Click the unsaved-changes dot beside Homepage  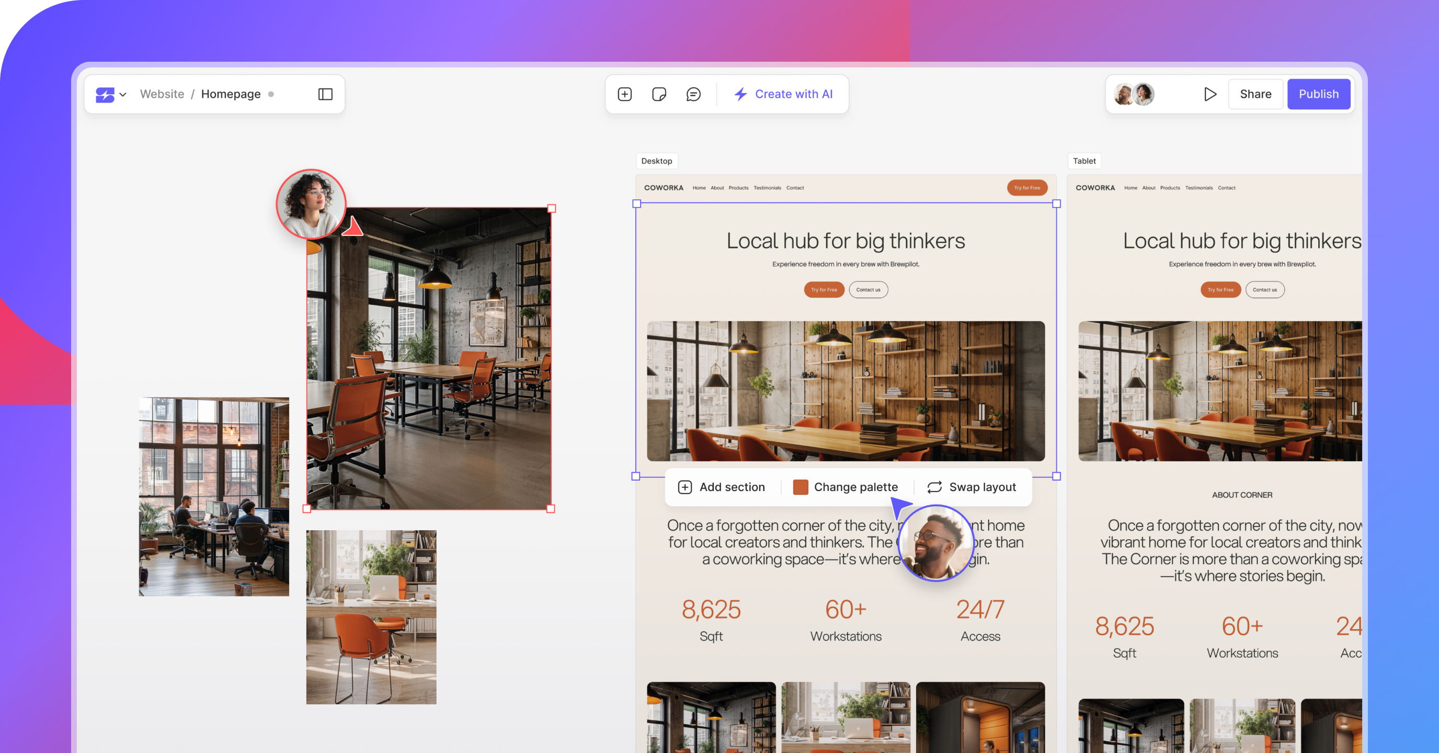(271, 95)
